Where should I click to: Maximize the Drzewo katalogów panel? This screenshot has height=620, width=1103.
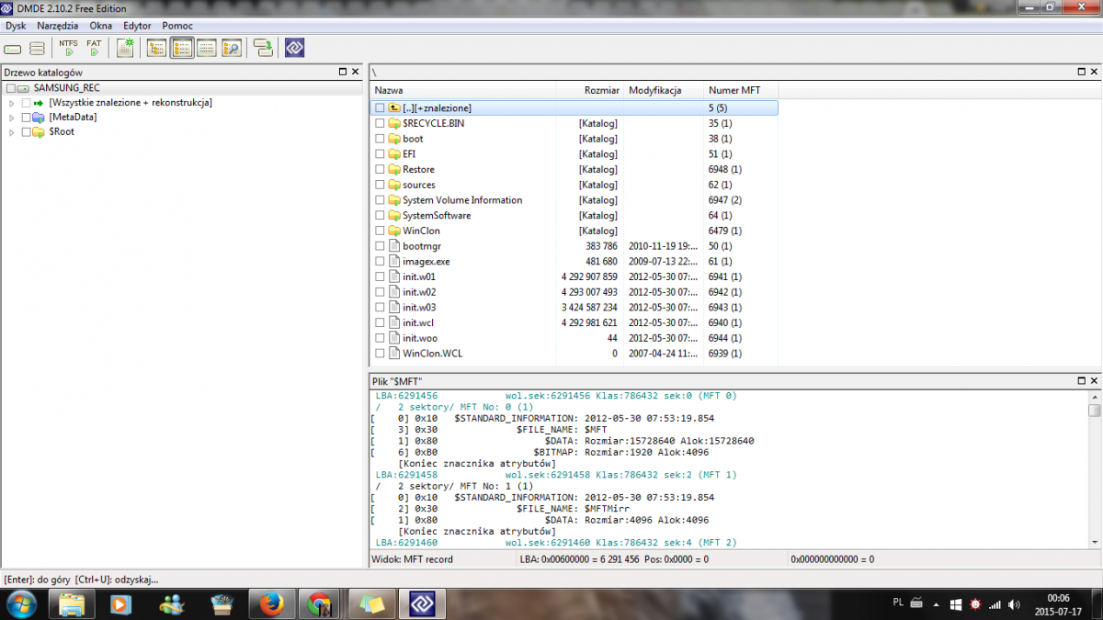(341, 71)
